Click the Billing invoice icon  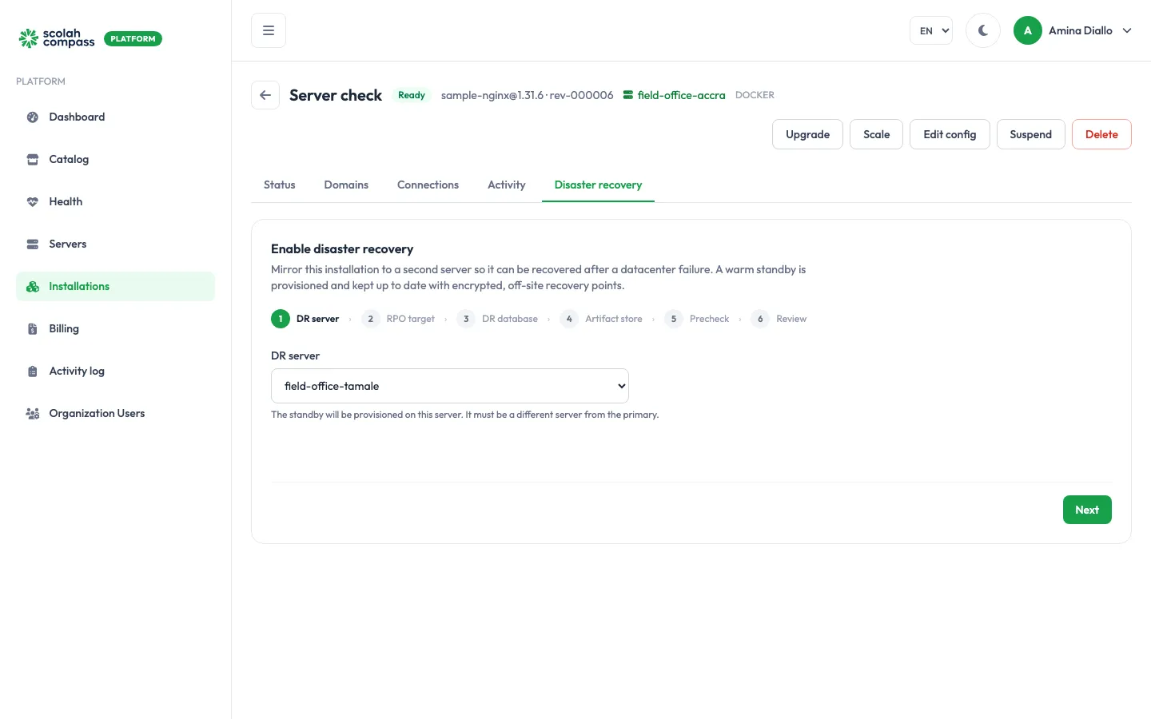tap(33, 329)
